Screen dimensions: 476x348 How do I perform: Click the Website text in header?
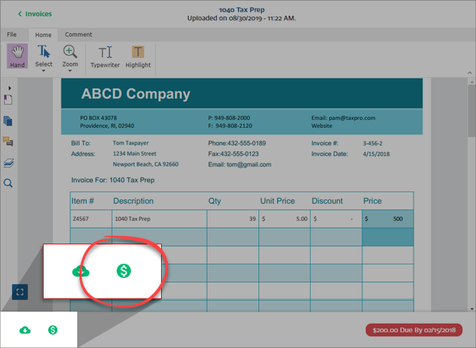pos(322,126)
